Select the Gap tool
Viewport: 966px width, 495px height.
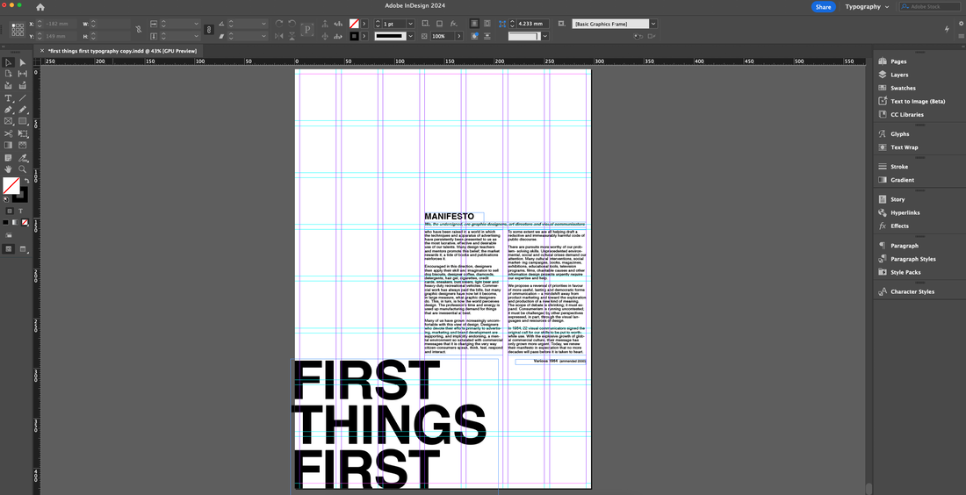click(23, 74)
